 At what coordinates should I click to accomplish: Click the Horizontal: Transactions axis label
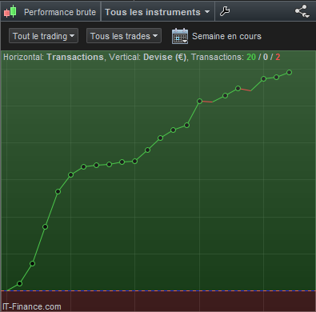54,57
